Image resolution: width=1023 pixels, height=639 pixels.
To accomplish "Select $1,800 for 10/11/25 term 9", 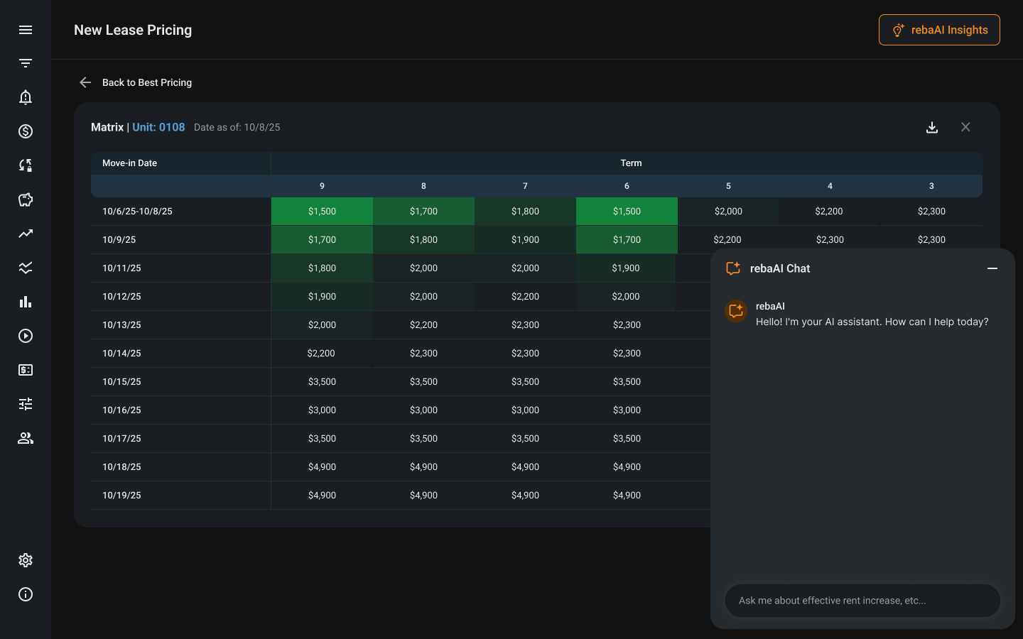I will 322,268.
